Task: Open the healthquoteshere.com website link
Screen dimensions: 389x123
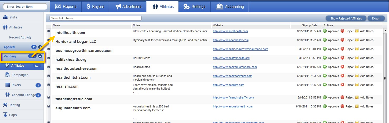Action: [235, 67]
